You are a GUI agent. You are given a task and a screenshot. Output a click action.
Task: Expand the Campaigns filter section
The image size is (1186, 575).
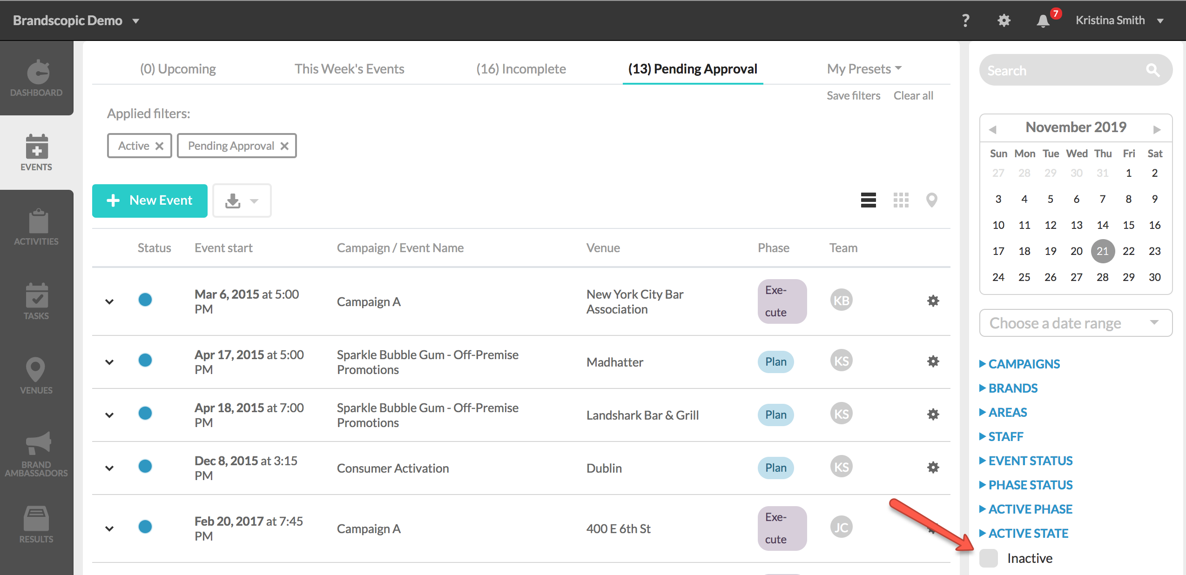pos(1020,364)
